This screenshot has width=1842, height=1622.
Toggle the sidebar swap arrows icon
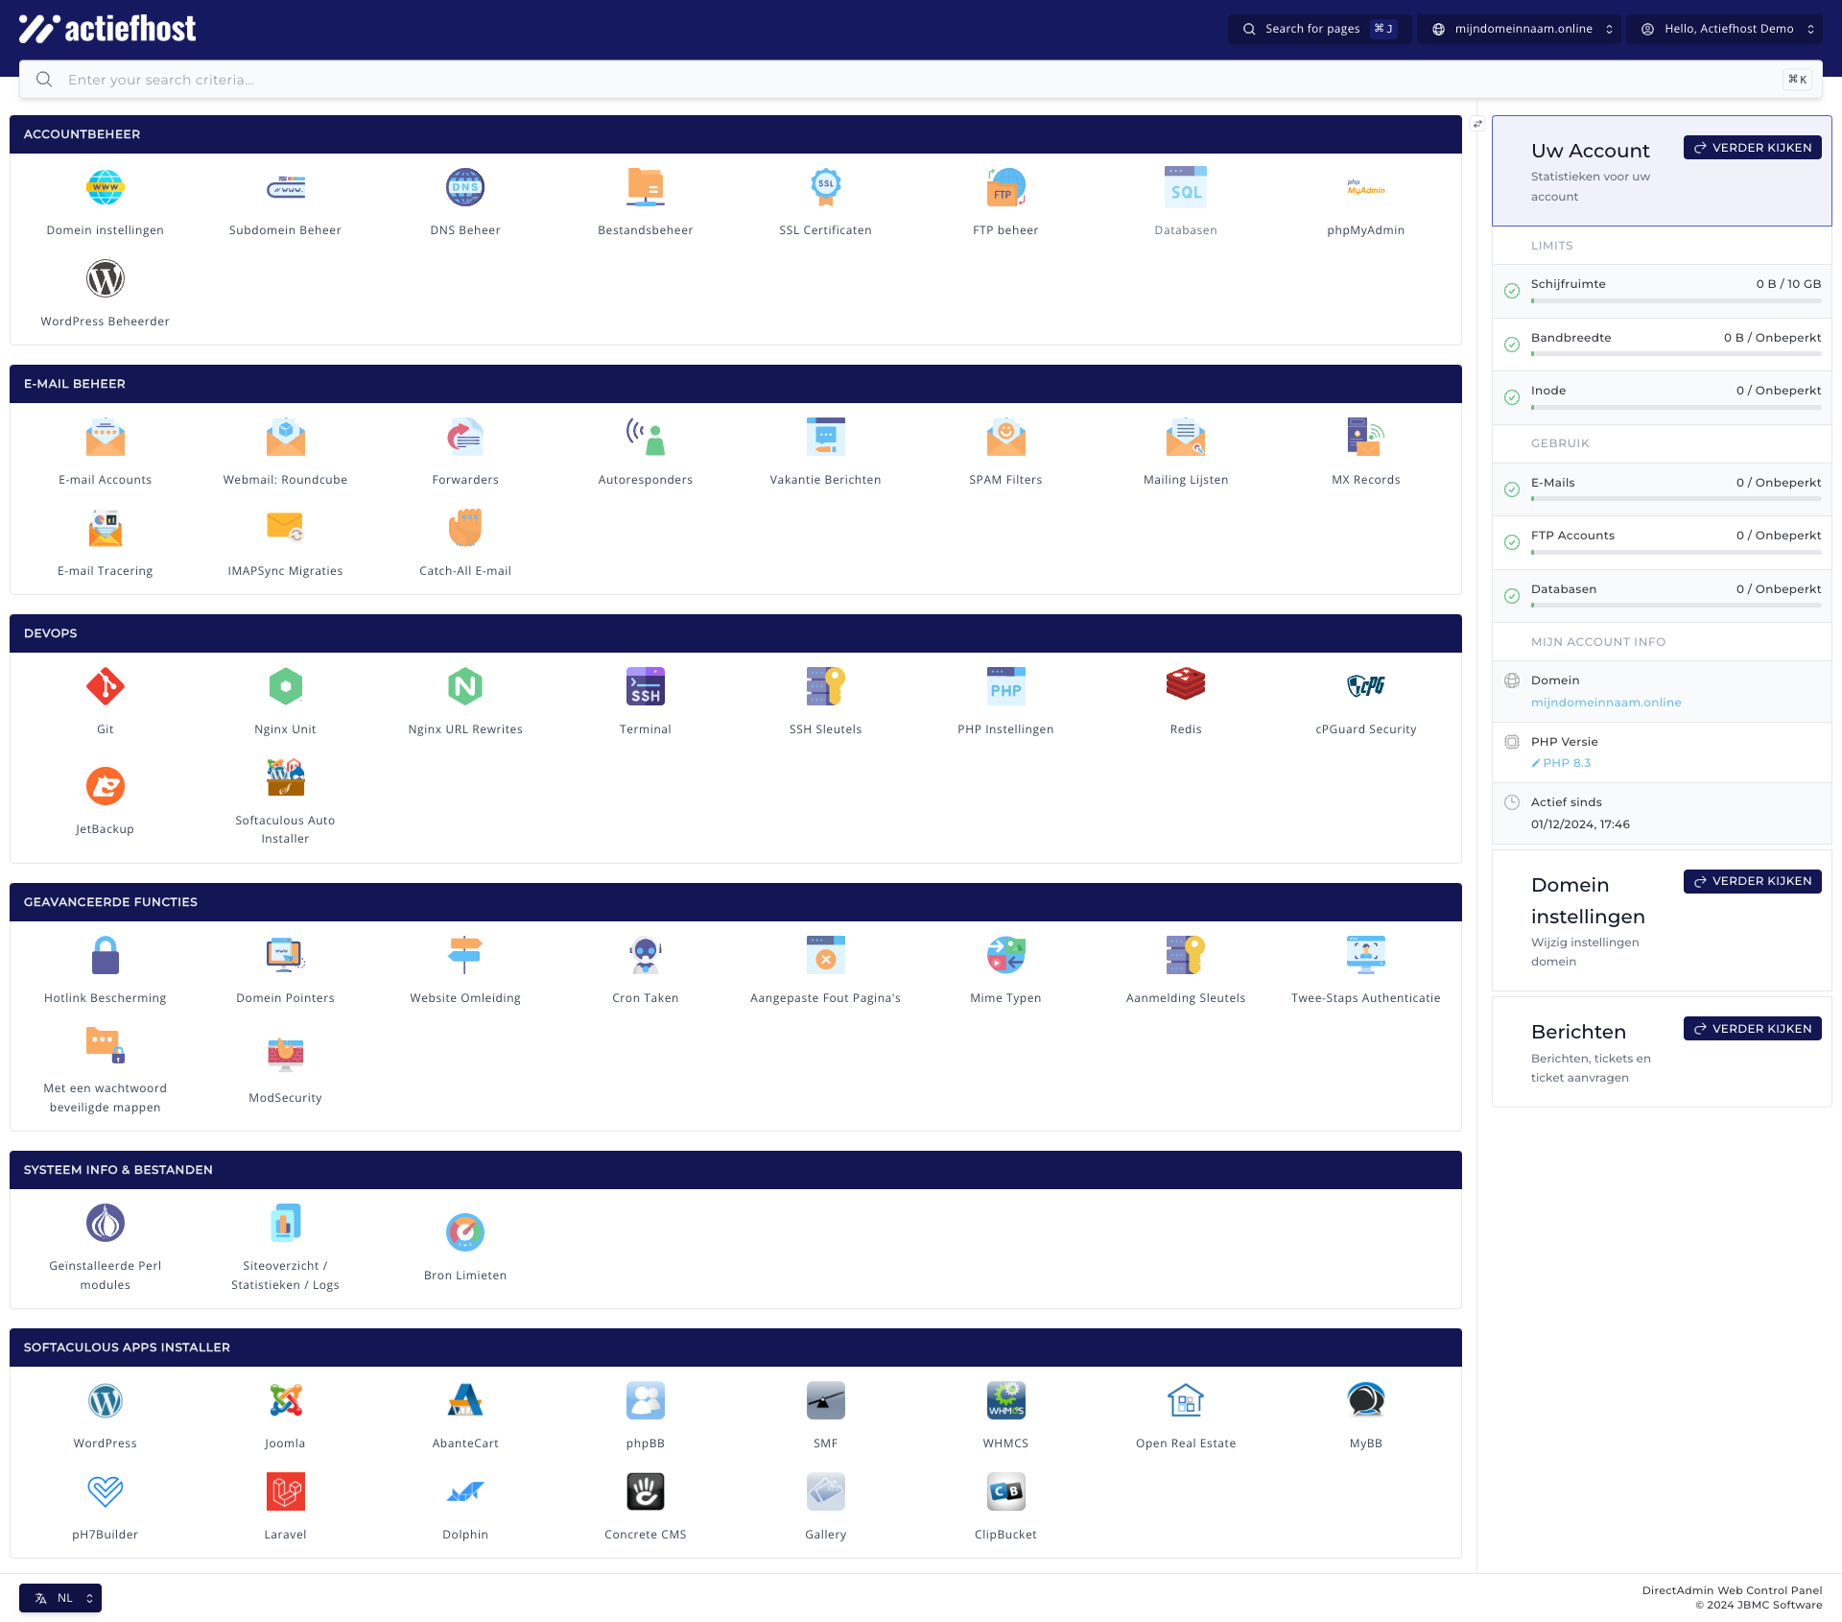pos(1477,124)
